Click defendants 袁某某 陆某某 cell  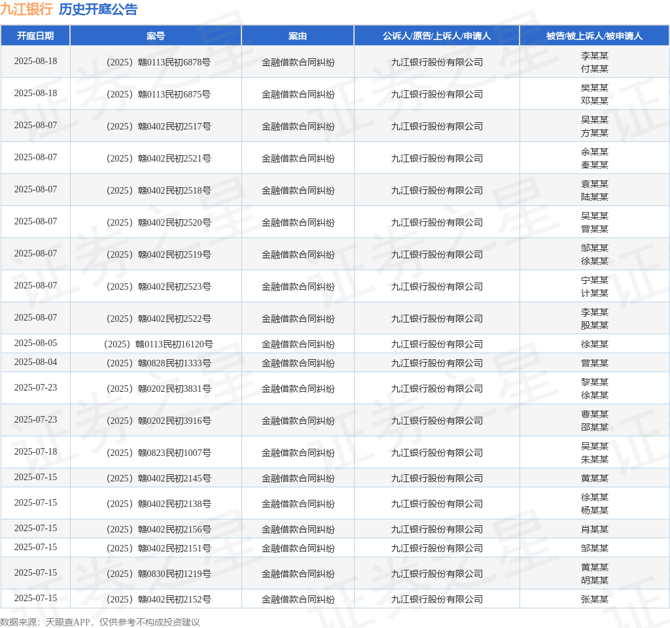(x=594, y=190)
